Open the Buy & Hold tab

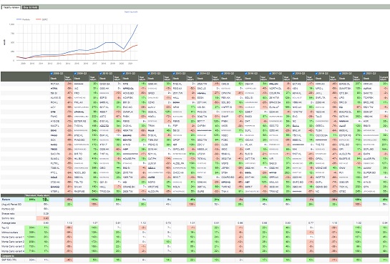coord(30,7)
